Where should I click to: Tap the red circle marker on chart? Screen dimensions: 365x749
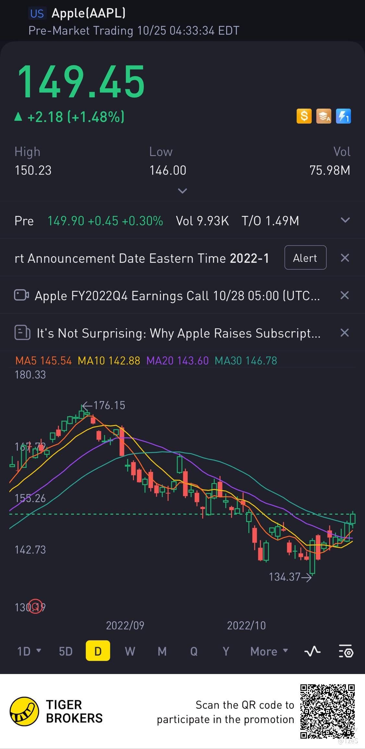pyautogui.click(x=36, y=606)
